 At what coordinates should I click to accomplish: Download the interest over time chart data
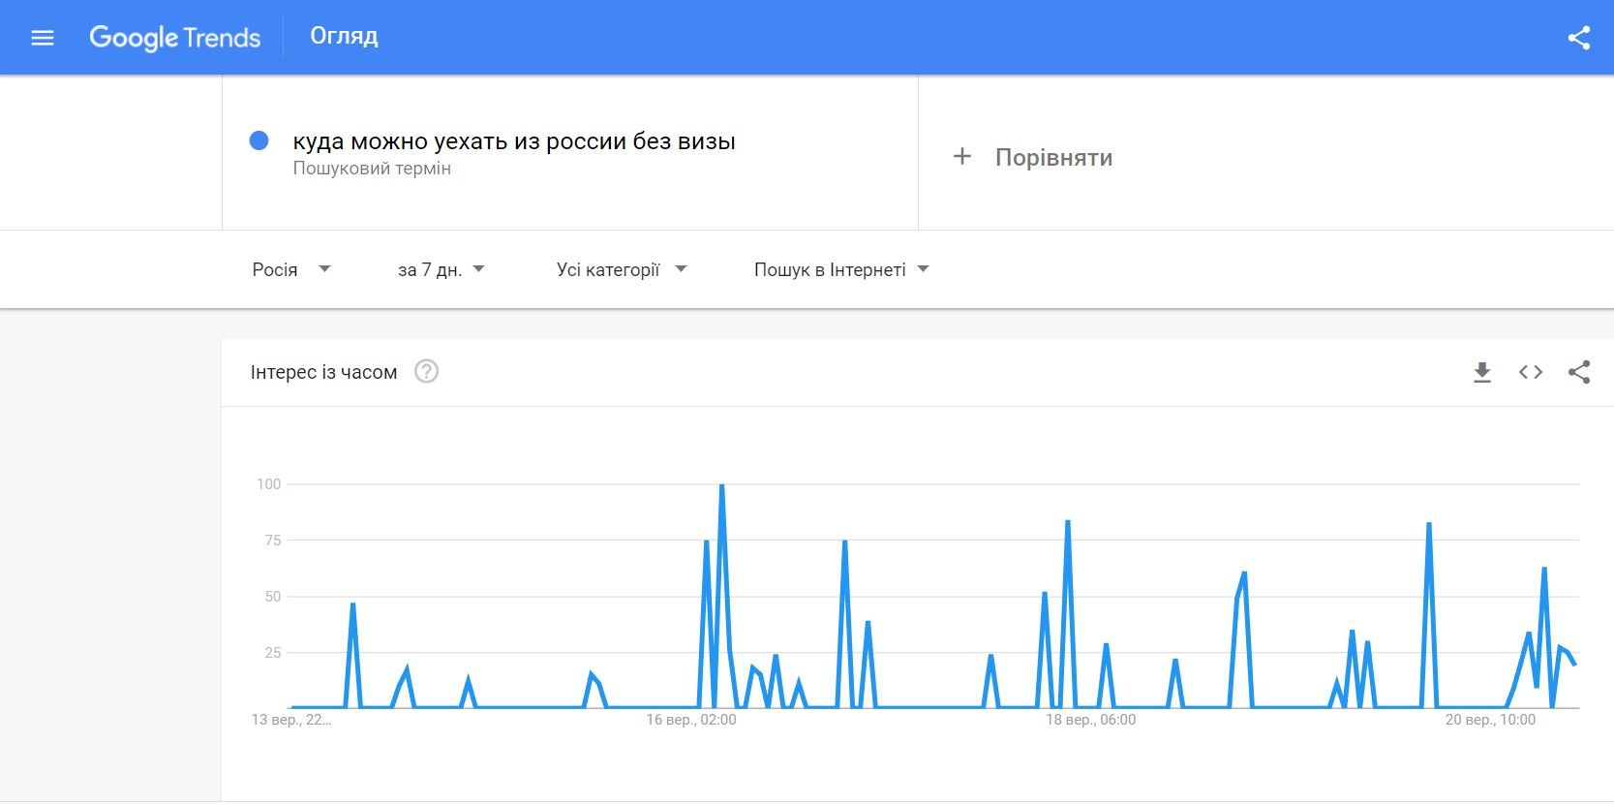(1481, 372)
